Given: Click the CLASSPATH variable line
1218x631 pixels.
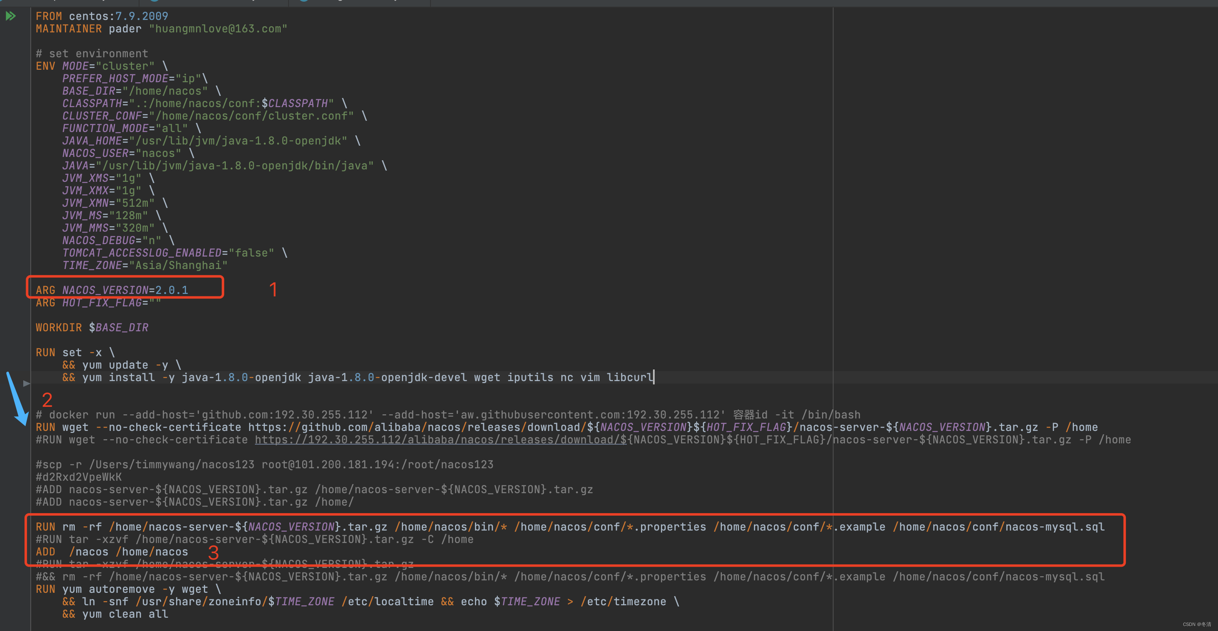Looking at the screenshot, I should tap(205, 103).
